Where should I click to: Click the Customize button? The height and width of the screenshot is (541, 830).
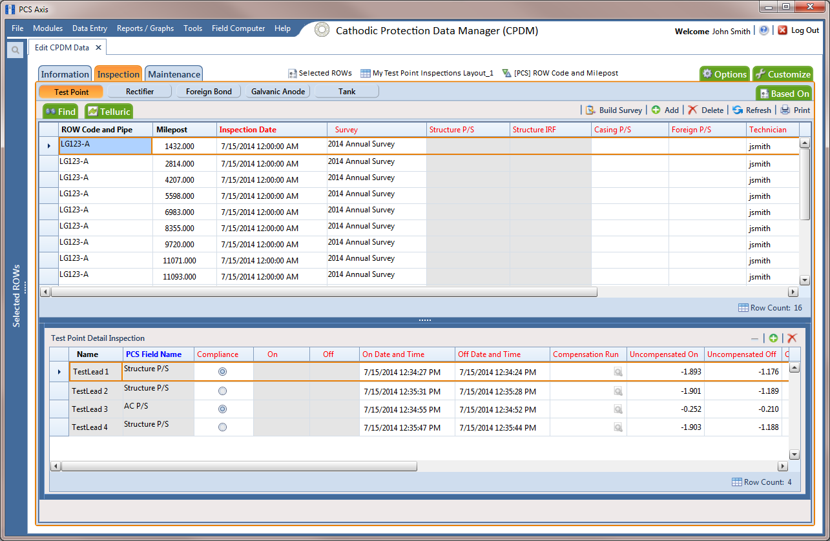click(783, 74)
